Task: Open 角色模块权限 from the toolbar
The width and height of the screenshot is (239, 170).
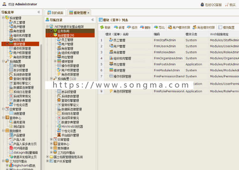Action: click(204, 27)
